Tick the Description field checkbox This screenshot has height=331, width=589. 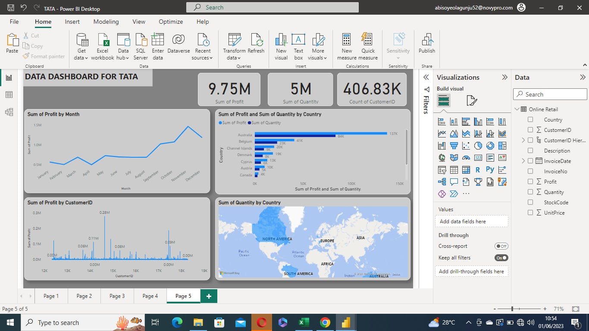point(530,151)
